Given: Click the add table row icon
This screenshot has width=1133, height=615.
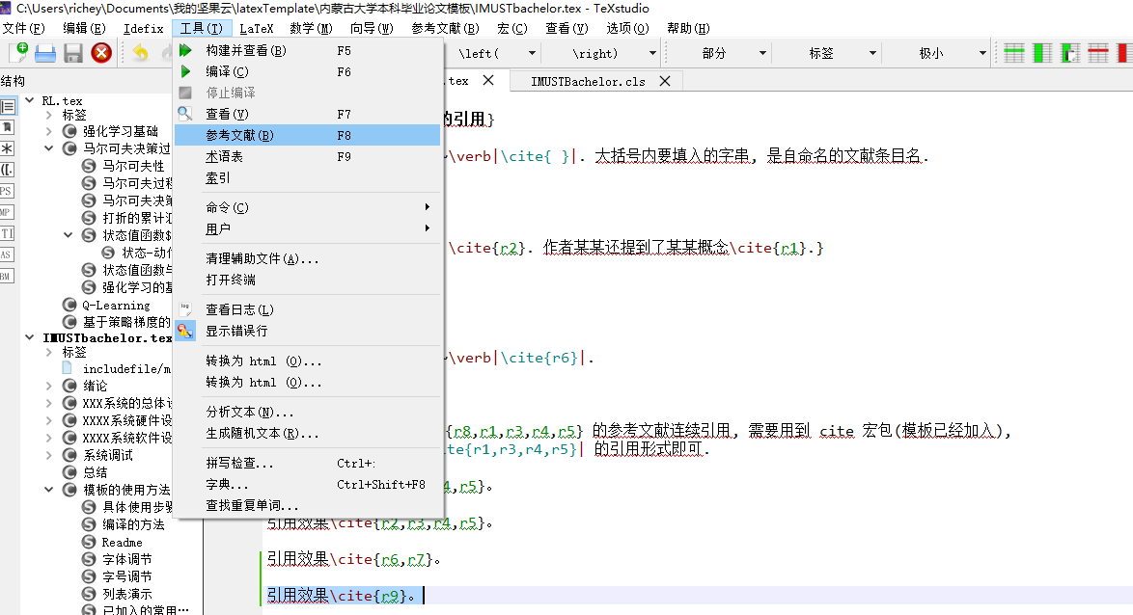Looking at the screenshot, I should 1013,53.
